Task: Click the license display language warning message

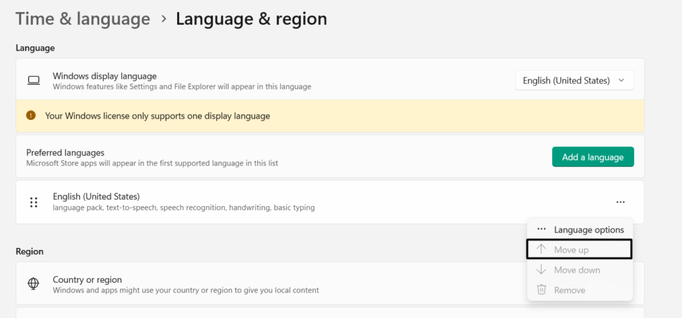Action: coord(158,116)
